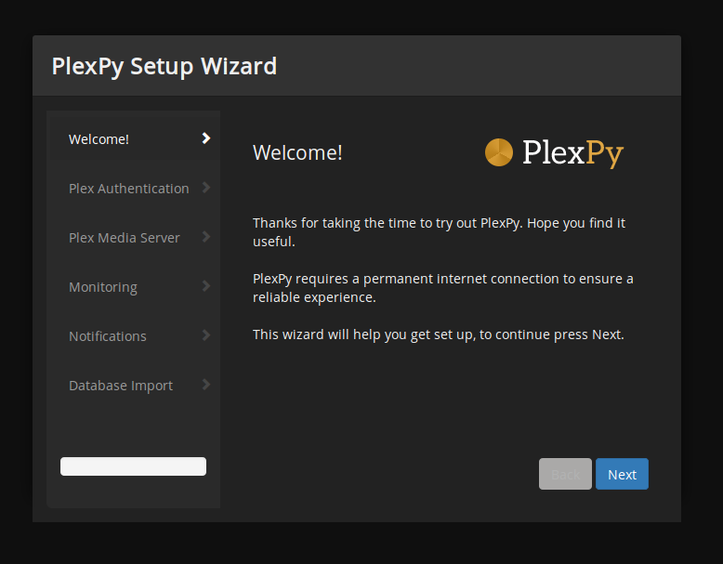Click chevron beside Plex Media Server step
The width and height of the screenshot is (723, 564).
pyautogui.click(x=206, y=237)
